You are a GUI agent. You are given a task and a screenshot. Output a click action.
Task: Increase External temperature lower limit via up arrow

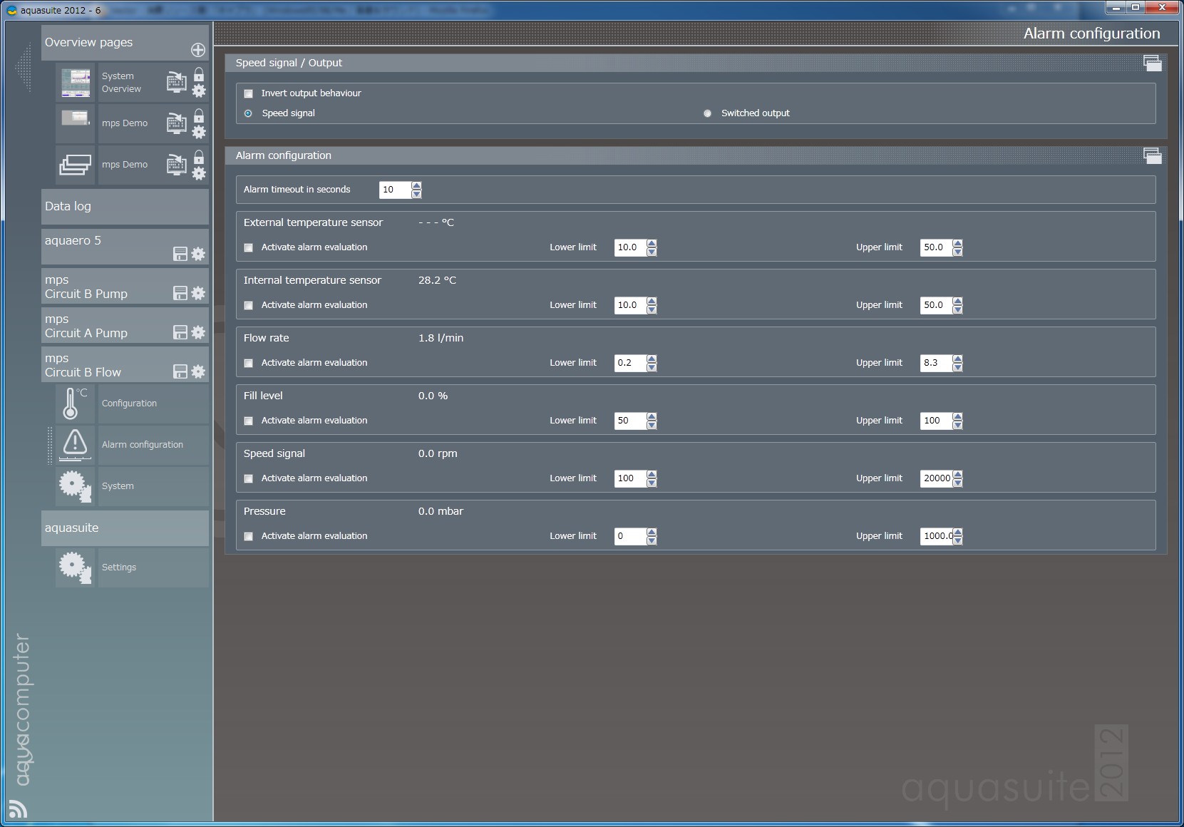coord(652,243)
